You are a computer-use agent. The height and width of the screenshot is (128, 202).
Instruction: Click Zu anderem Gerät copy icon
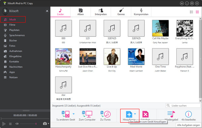coord(65,114)
